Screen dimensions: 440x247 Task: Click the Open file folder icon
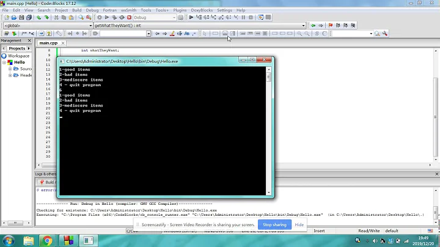(13, 17)
